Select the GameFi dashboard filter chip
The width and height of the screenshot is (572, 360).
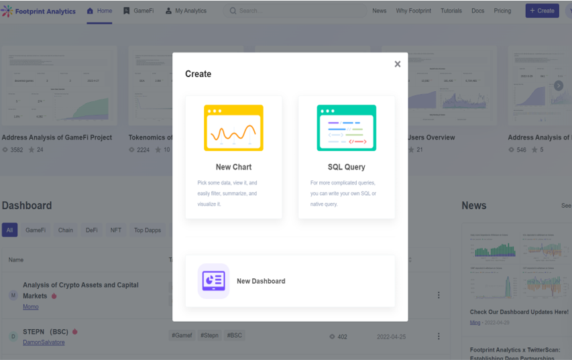36,230
